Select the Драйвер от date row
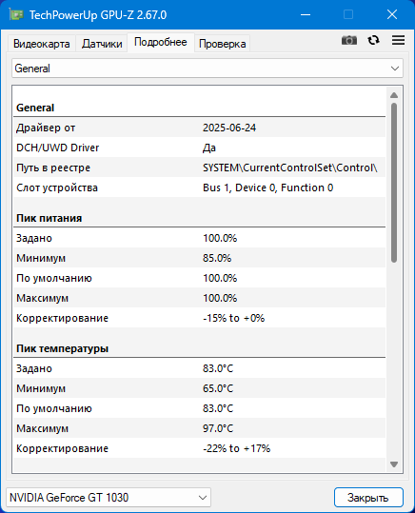The image size is (415, 513). [x=199, y=128]
